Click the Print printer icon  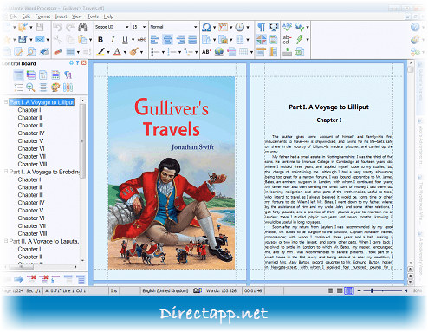click(44, 52)
